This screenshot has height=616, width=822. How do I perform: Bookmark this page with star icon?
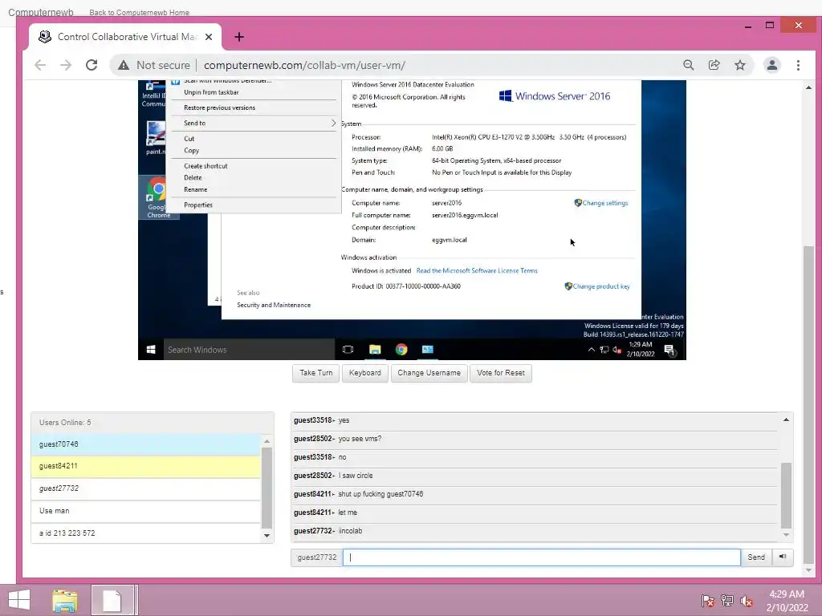pos(739,65)
